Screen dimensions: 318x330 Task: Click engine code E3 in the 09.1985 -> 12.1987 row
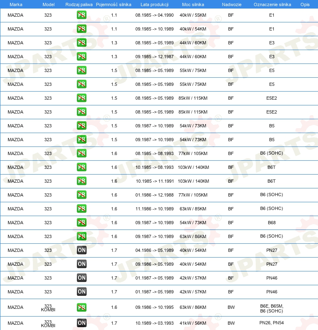(272, 57)
